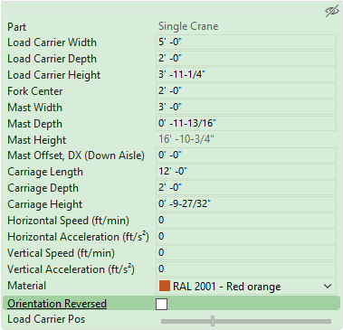Edit the Vertical Acceleration value box
This screenshot has height=330, width=343.
(246, 269)
